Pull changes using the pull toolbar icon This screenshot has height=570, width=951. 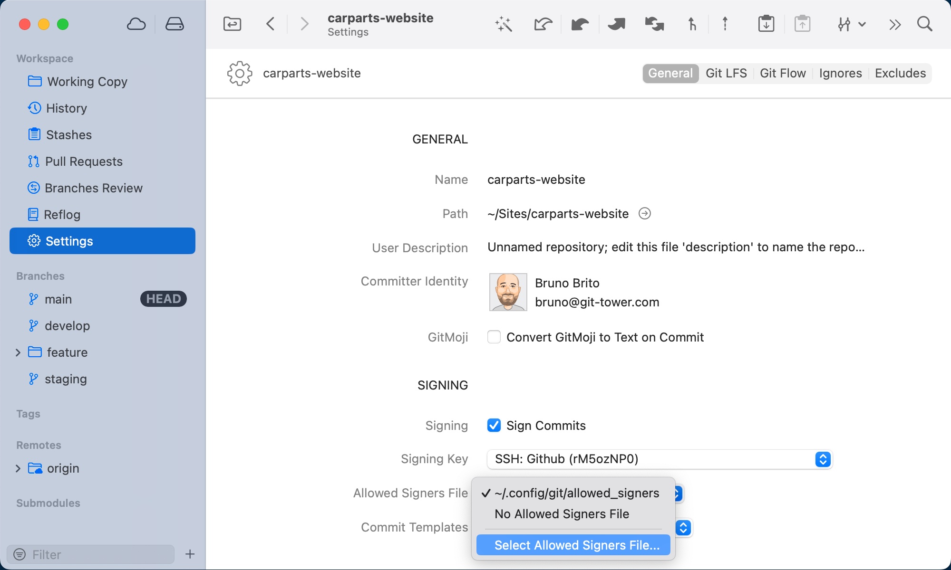point(581,24)
